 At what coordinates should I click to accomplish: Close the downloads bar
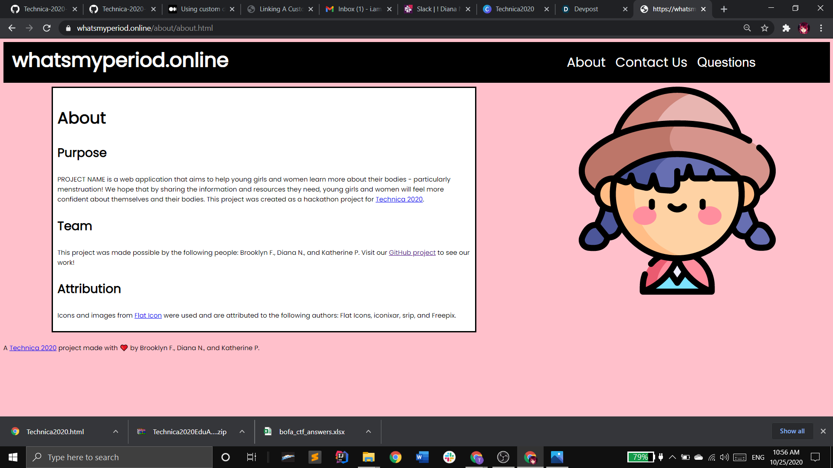823,431
